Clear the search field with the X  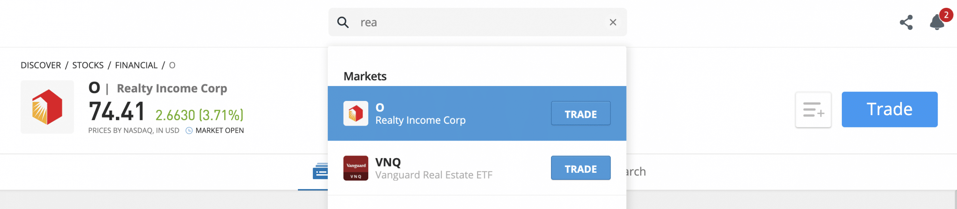point(613,22)
